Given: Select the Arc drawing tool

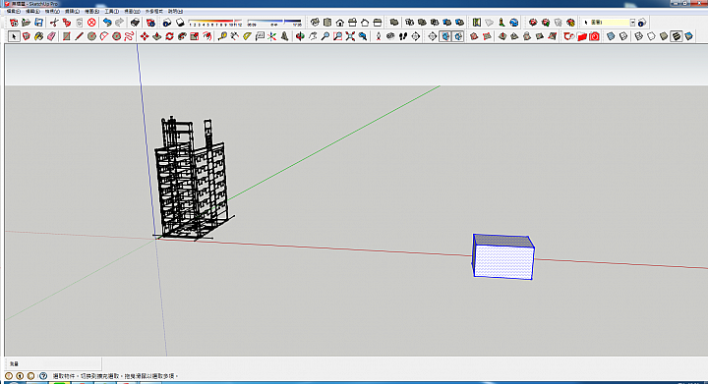Looking at the screenshot, I should pos(104,36).
